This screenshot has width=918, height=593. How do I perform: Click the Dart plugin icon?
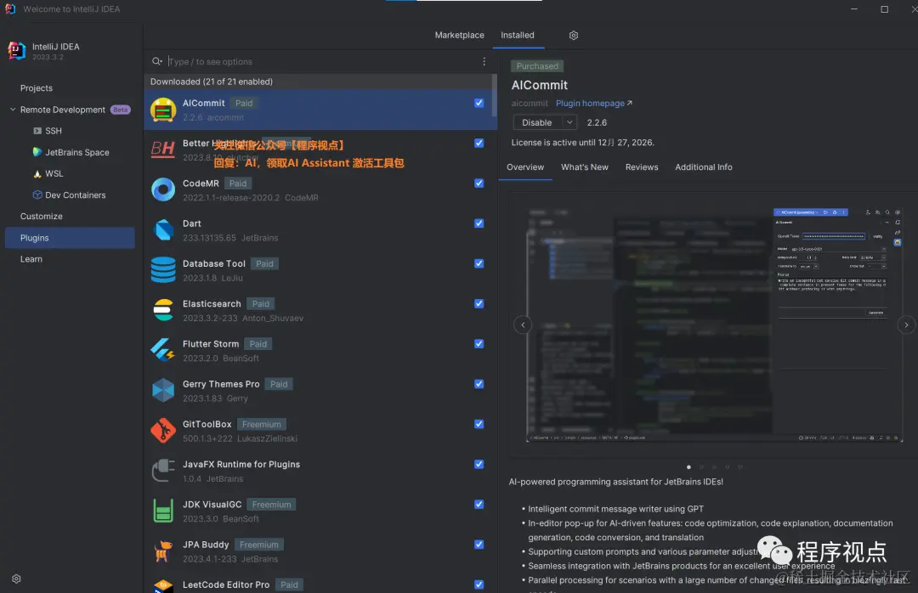pyautogui.click(x=163, y=230)
